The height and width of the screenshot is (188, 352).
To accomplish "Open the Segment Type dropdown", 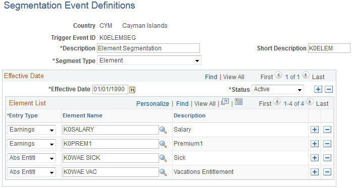I will (x=149, y=60).
